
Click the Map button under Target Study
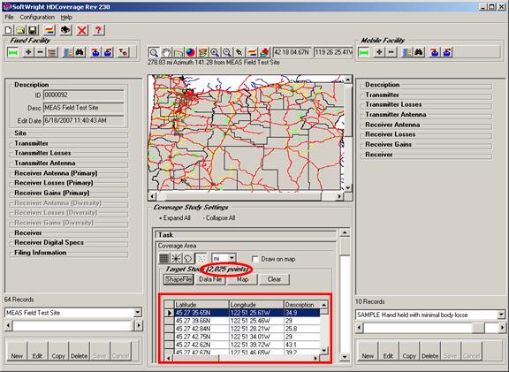242,279
